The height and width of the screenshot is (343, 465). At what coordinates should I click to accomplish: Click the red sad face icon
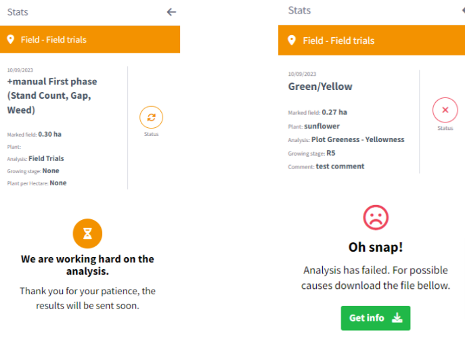(375, 217)
